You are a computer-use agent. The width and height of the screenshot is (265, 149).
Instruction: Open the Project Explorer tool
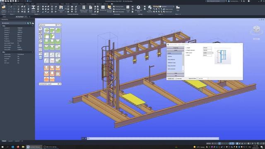pyautogui.click(x=4, y=9)
